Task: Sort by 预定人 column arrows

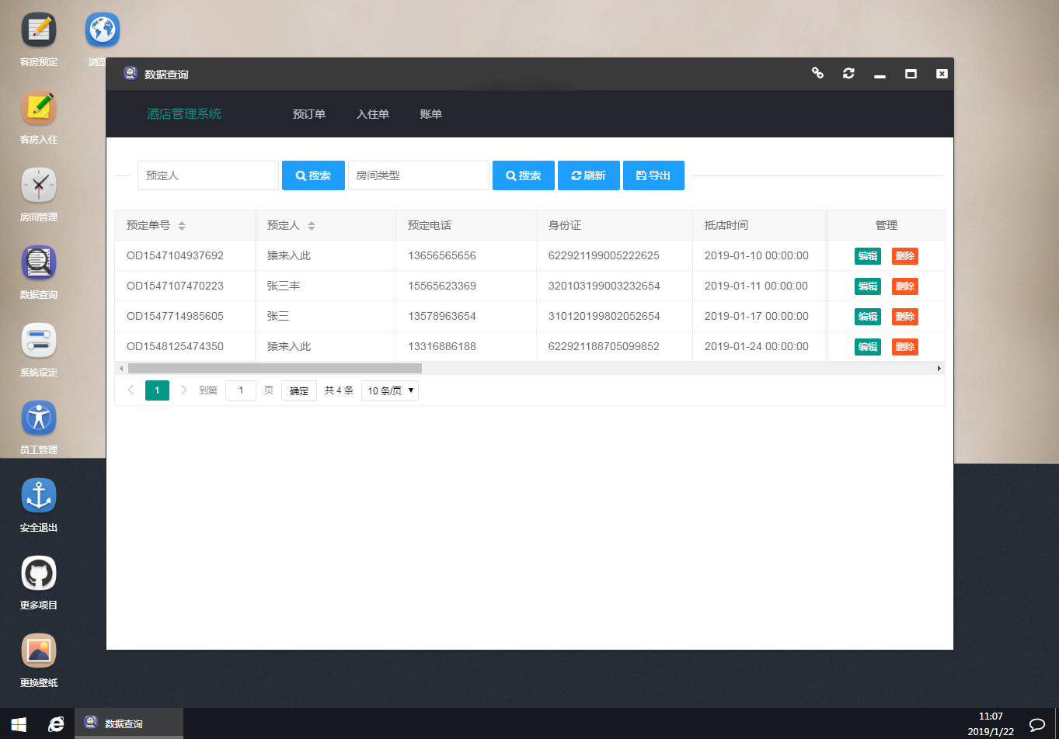Action: coord(312,226)
